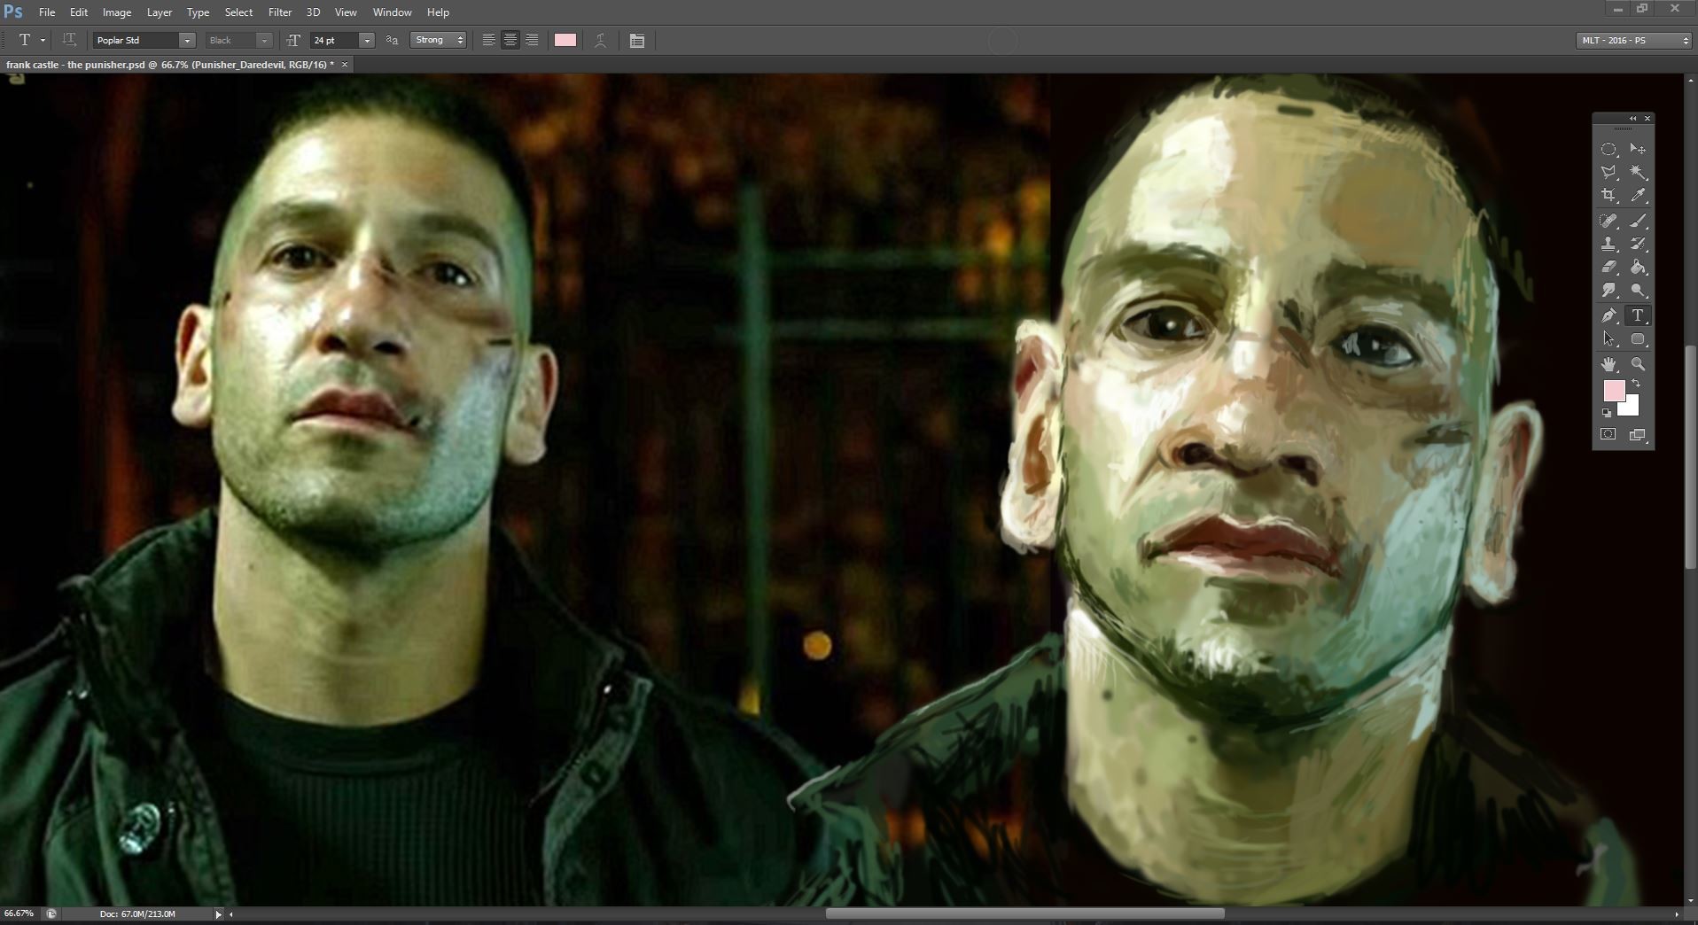
Task: Select the Crop tool
Action: [1608, 196]
